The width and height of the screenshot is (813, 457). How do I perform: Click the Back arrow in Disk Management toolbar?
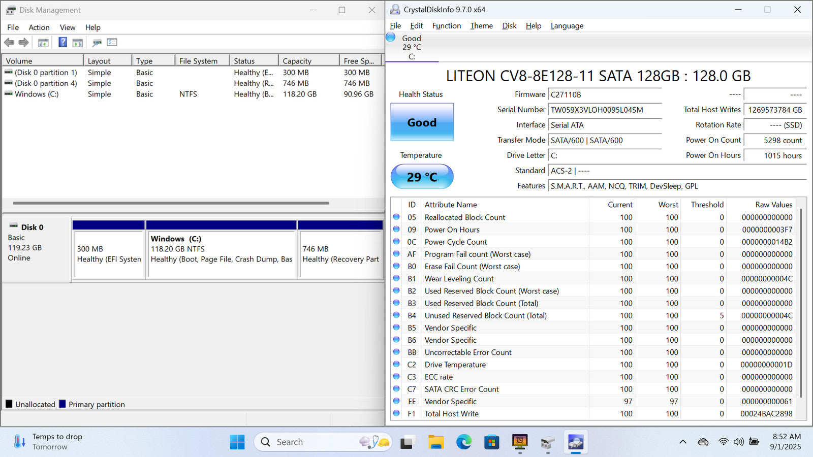[x=9, y=43]
